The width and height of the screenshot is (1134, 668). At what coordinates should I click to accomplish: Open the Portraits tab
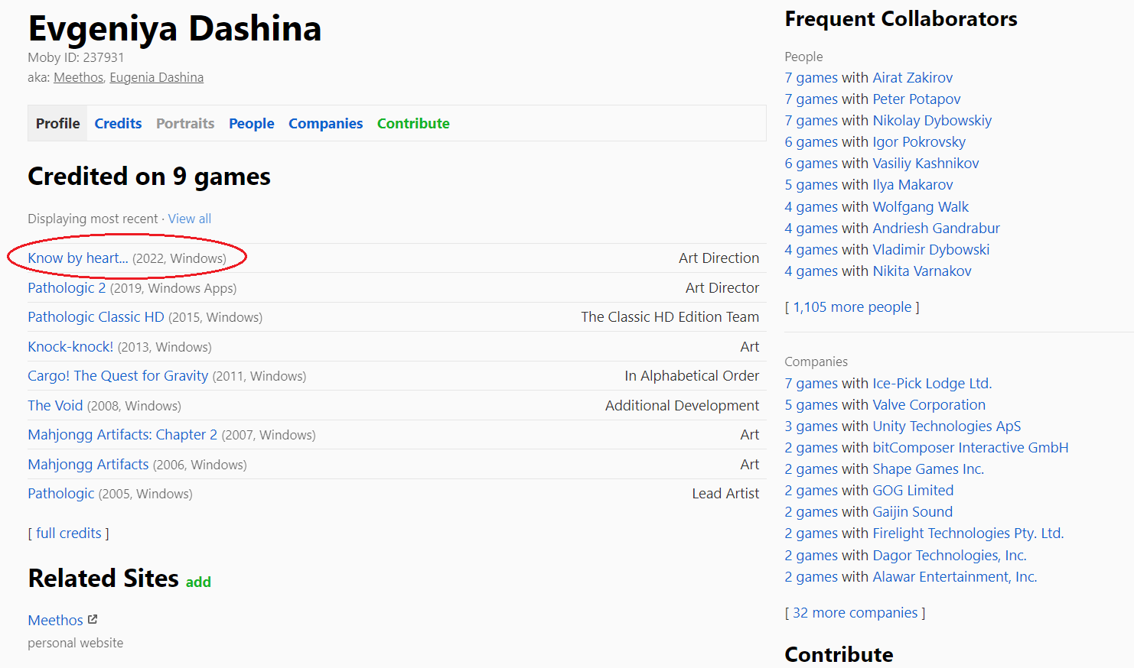pyautogui.click(x=185, y=123)
